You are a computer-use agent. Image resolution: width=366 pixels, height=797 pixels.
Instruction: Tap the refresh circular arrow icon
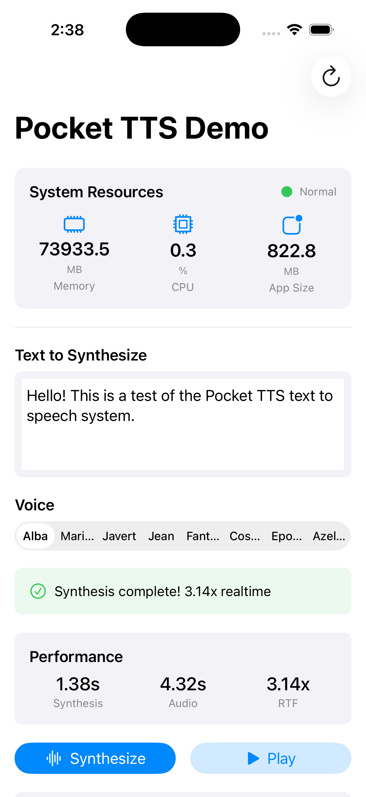331,76
